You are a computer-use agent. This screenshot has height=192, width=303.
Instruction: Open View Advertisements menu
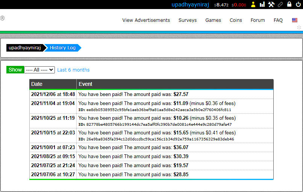point(146,20)
